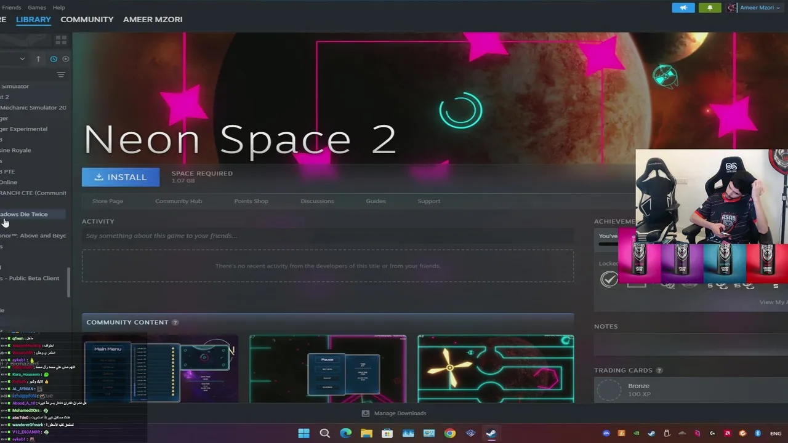Open the yellow propeller community screenshot
Screen dimensions: 788x443
pos(496,369)
